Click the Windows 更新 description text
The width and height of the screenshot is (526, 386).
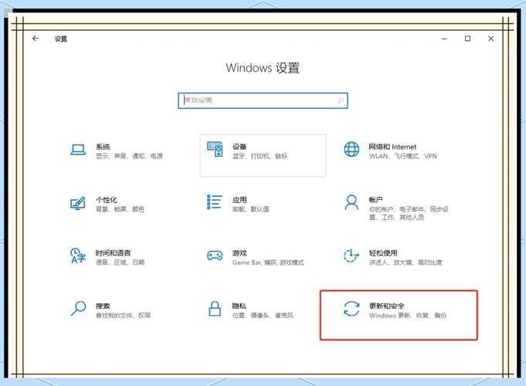pos(408,315)
